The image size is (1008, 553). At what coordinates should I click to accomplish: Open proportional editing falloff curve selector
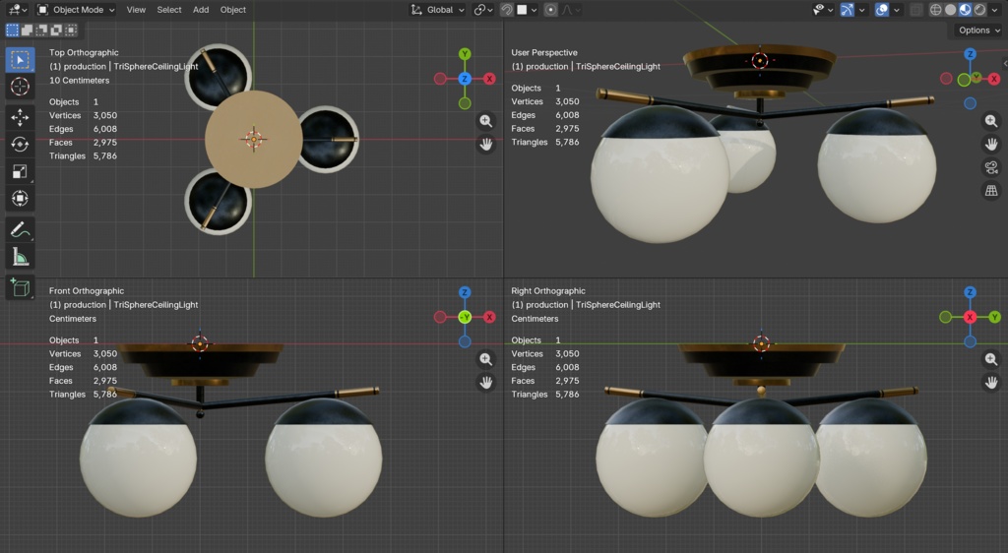click(x=572, y=10)
